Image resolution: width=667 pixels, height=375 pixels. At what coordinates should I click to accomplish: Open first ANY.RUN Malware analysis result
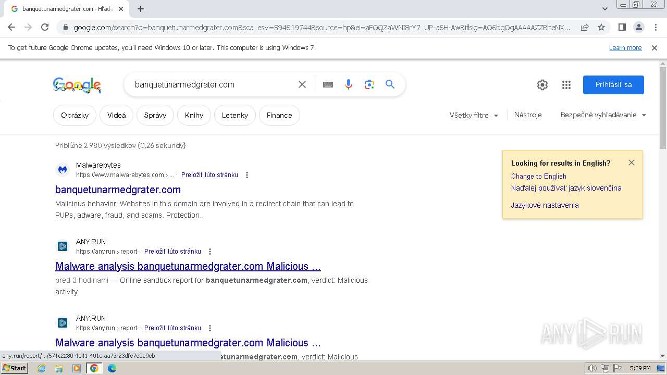(188, 266)
